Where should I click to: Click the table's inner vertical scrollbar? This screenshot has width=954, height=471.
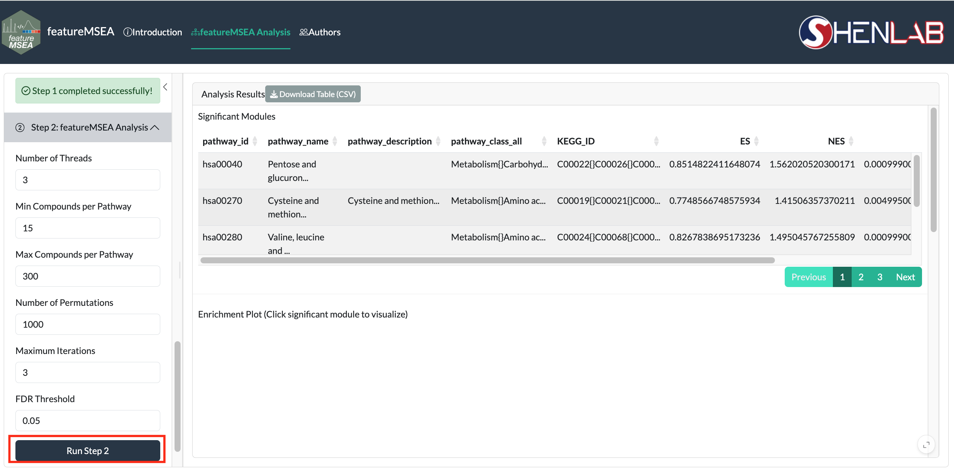pyautogui.click(x=917, y=181)
